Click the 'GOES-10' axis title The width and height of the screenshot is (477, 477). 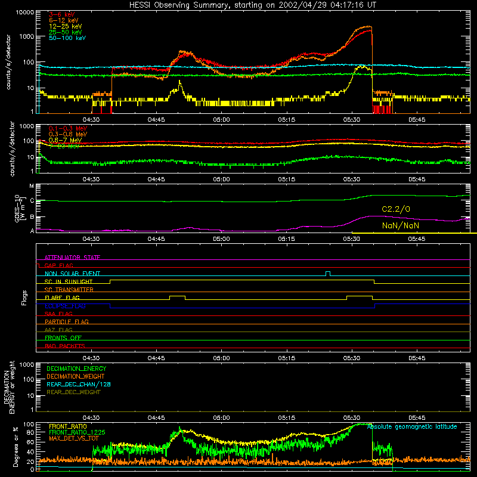(17, 208)
